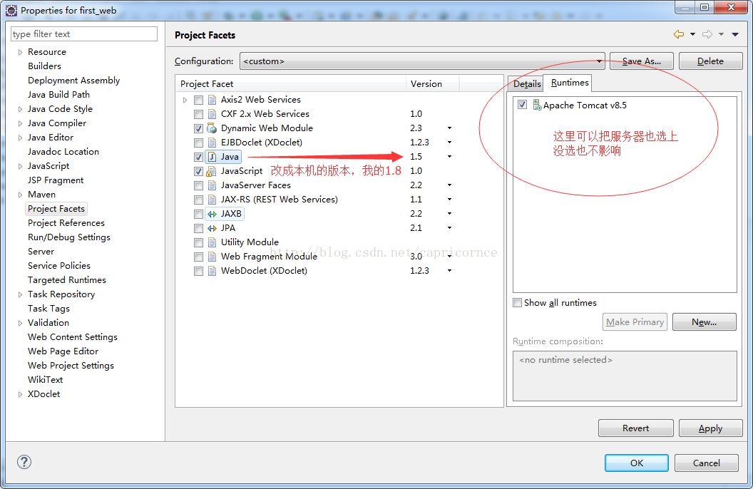Image resolution: width=753 pixels, height=489 pixels.
Task: Open the EJBDoclet version 1.2.3 dropdown
Action: (x=449, y=142)
